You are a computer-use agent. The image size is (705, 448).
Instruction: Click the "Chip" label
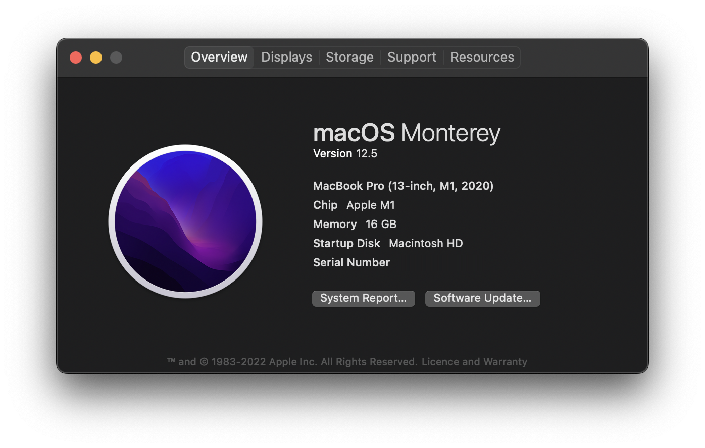click(x=325, y=205)
